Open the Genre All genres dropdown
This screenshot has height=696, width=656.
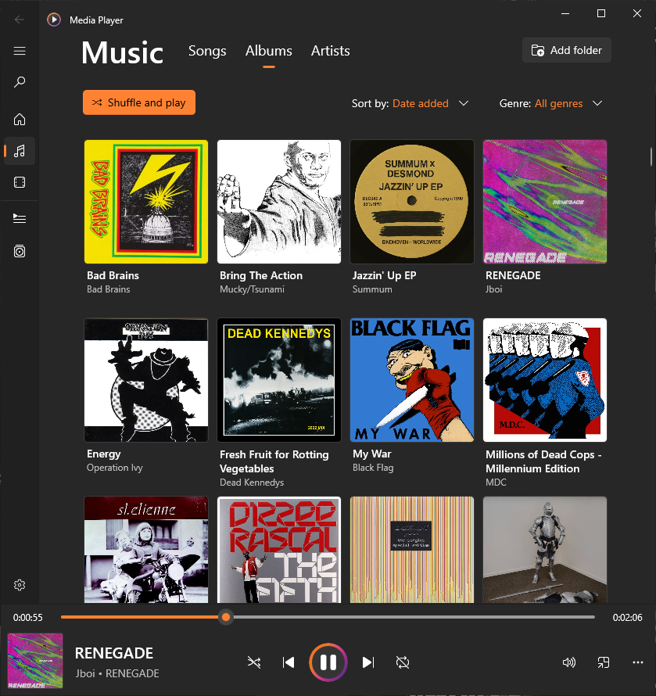point(550,103)
